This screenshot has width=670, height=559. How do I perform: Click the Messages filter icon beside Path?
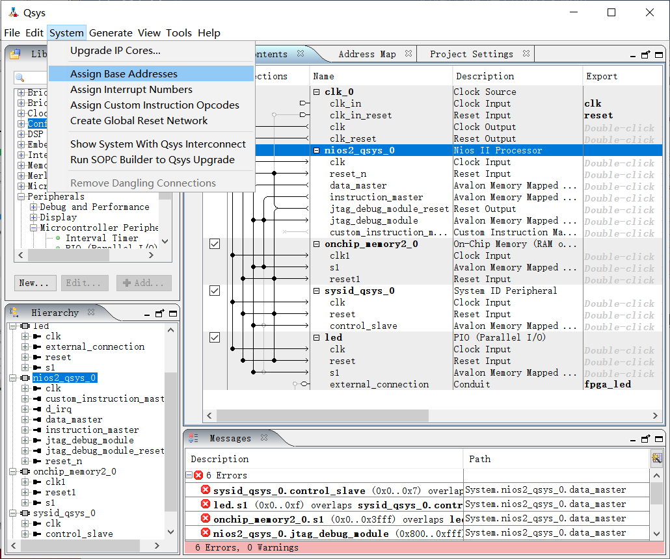(x=656, y=458)
